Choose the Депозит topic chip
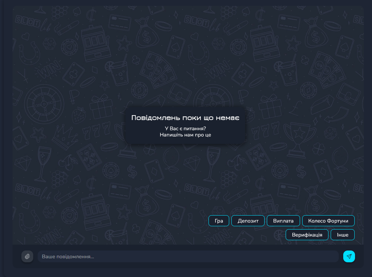 (x=248, y=221)
